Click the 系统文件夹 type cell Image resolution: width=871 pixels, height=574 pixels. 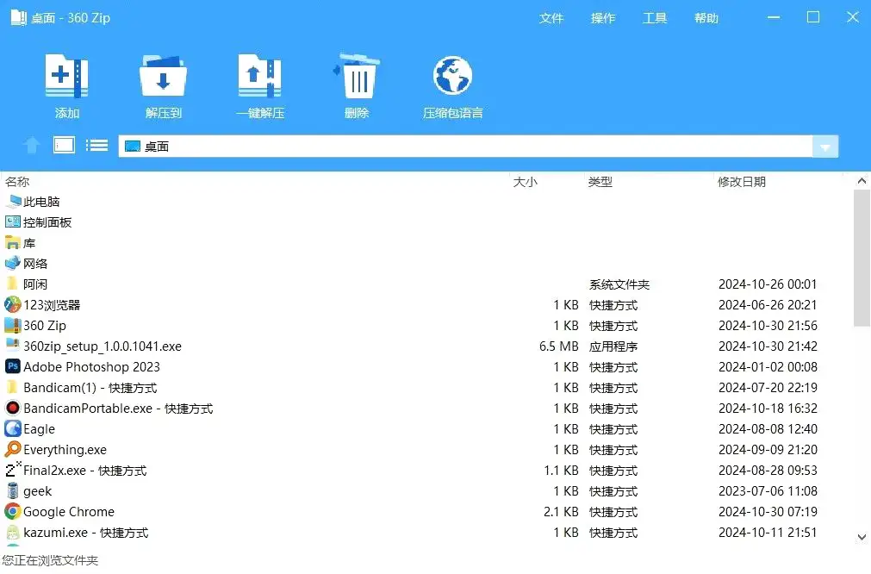[619, 284]
